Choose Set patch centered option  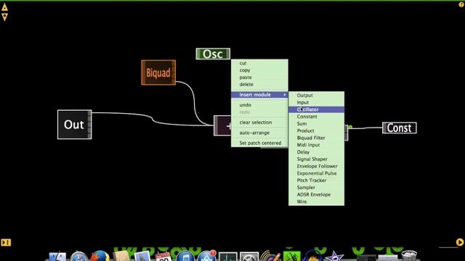click(x=259, y=143)
